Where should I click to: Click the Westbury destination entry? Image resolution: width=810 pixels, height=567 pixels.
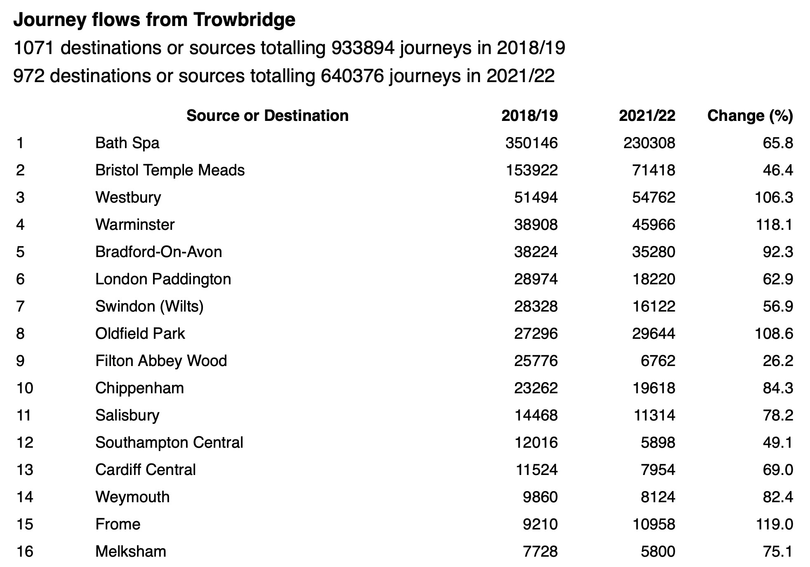click(128, 197)
